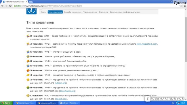Click the U-кошелек wallet icon

coord(28,56)
